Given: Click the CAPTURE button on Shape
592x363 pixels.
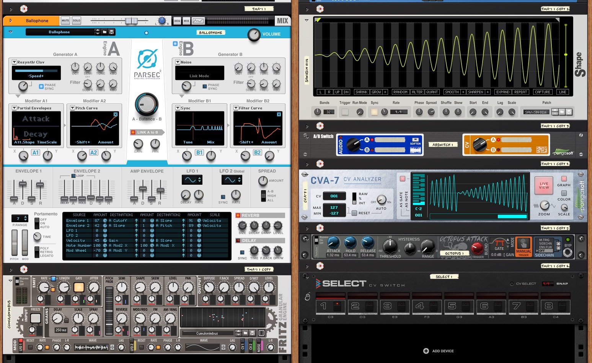Looking at the screenshot, I should click(542, 92).
